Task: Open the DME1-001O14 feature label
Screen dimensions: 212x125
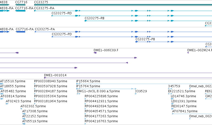Action: (x=55, y=75)
